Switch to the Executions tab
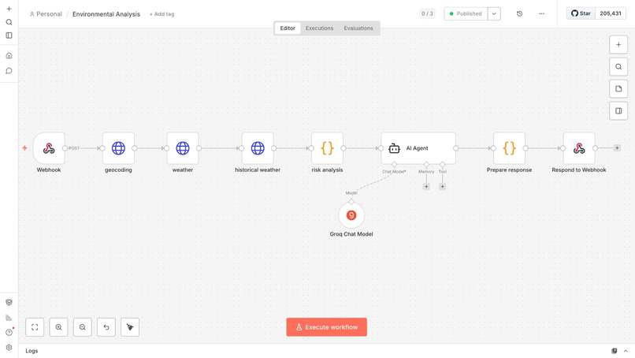Viewport: 635px width, 358px height. [x=320, y=28]
